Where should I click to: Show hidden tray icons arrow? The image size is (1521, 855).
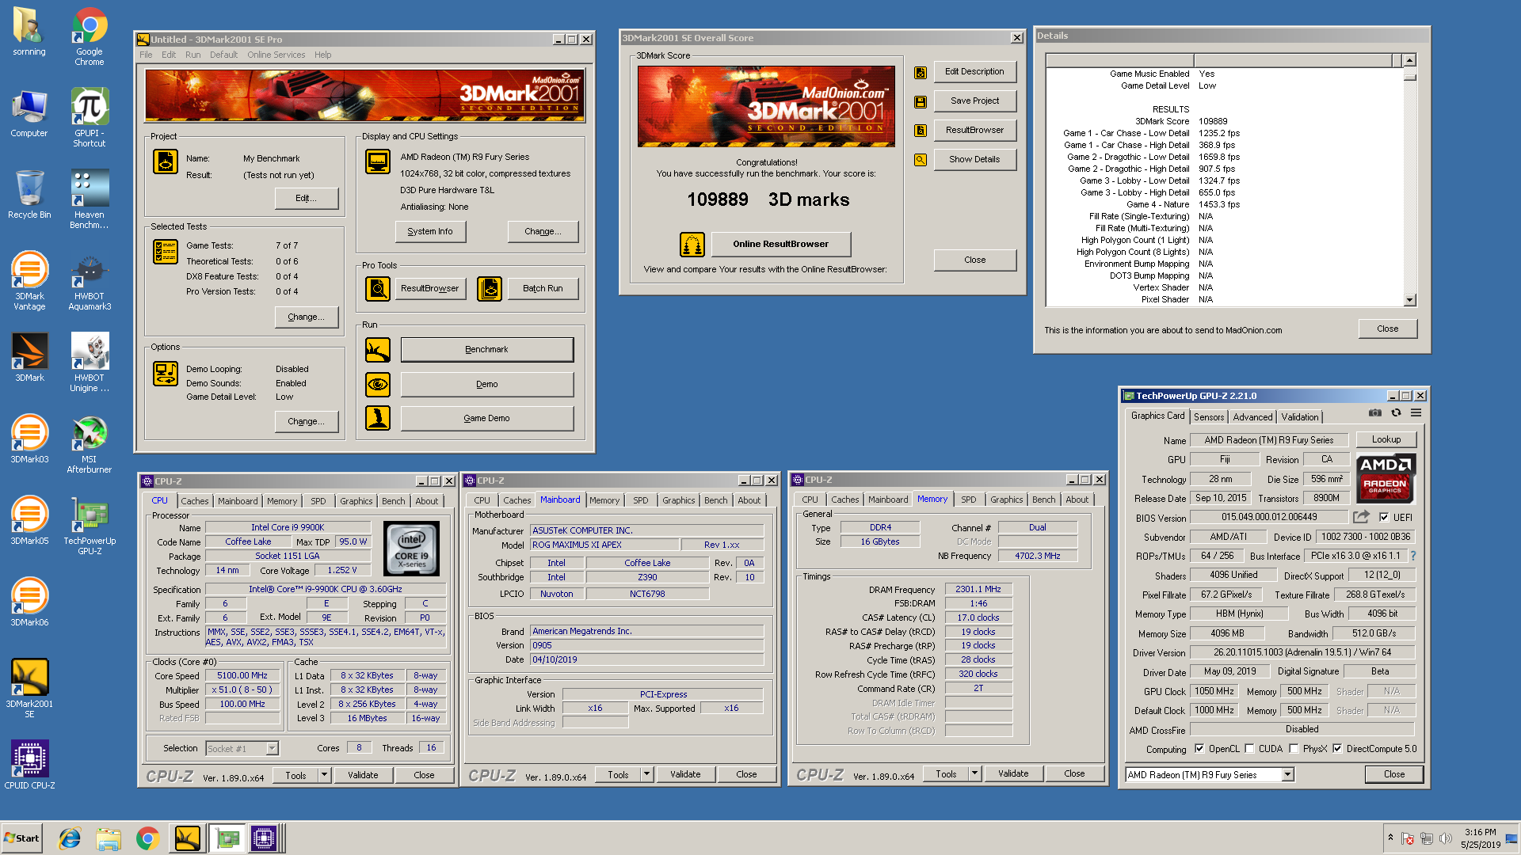click(1389, 838)
